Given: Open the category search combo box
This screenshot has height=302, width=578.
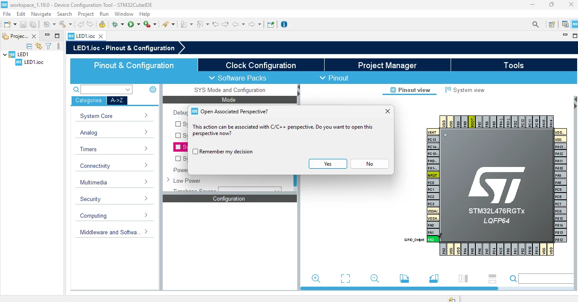Looking at the screenshot, I should click(106, 89).
